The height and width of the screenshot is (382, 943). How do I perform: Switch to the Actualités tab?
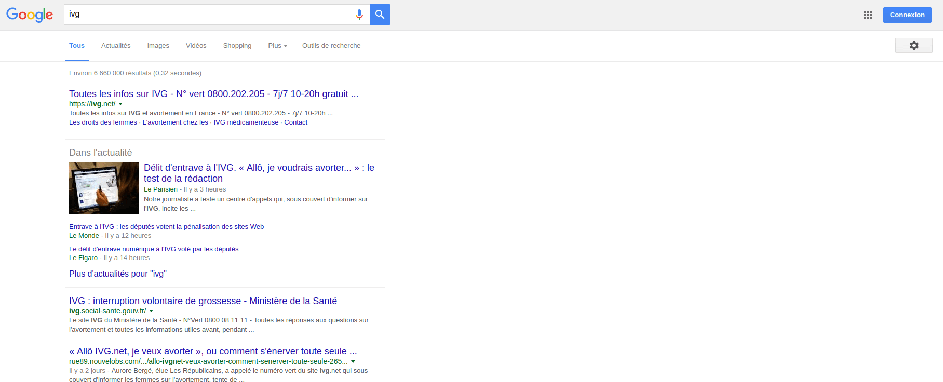(116, 46)
